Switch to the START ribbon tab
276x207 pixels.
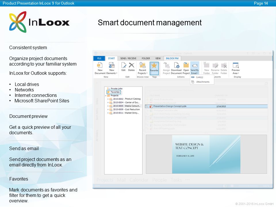[112, 58]
